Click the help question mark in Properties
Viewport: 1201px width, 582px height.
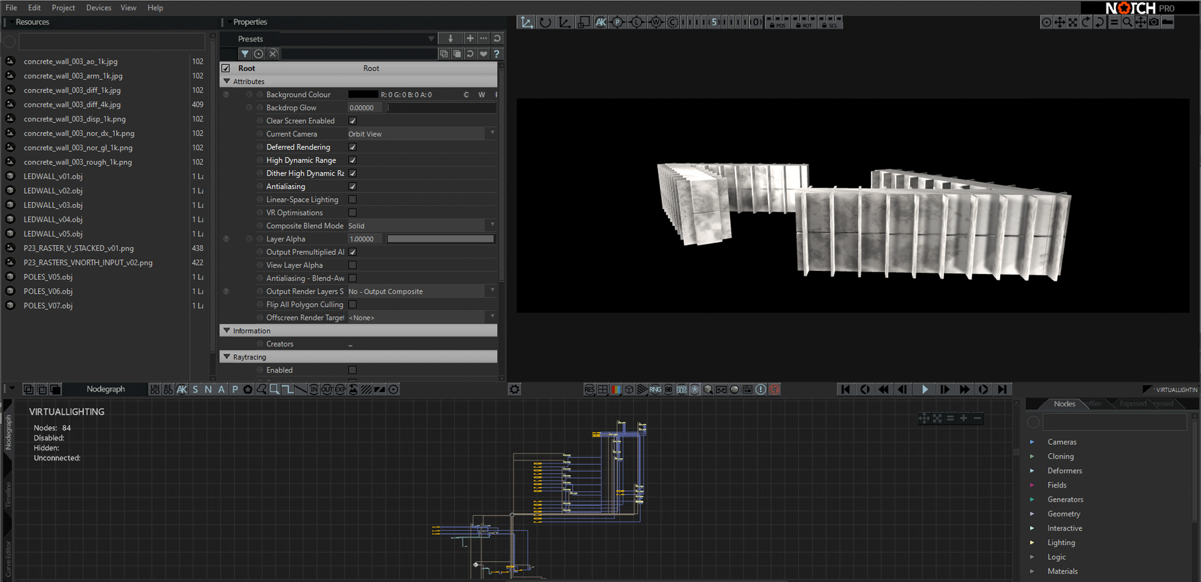pyautogui.click(x=497, y=54)
